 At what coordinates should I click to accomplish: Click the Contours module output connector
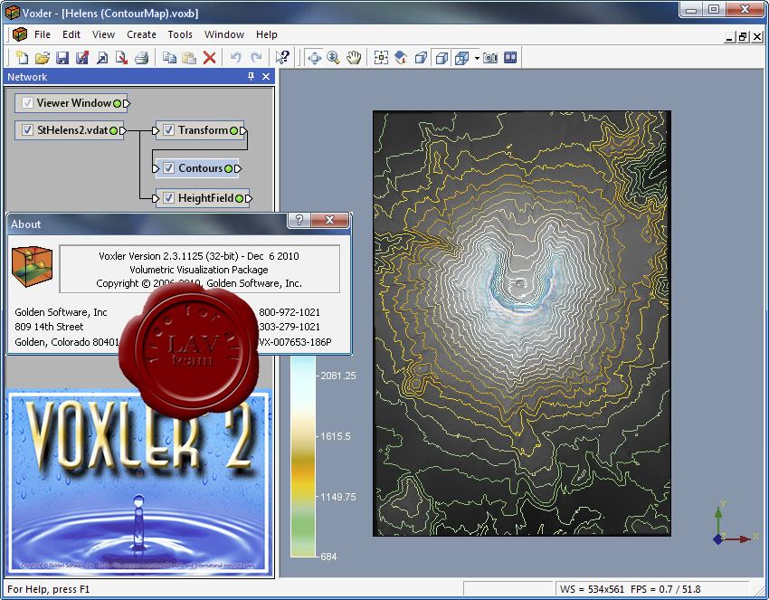[238, 168]
